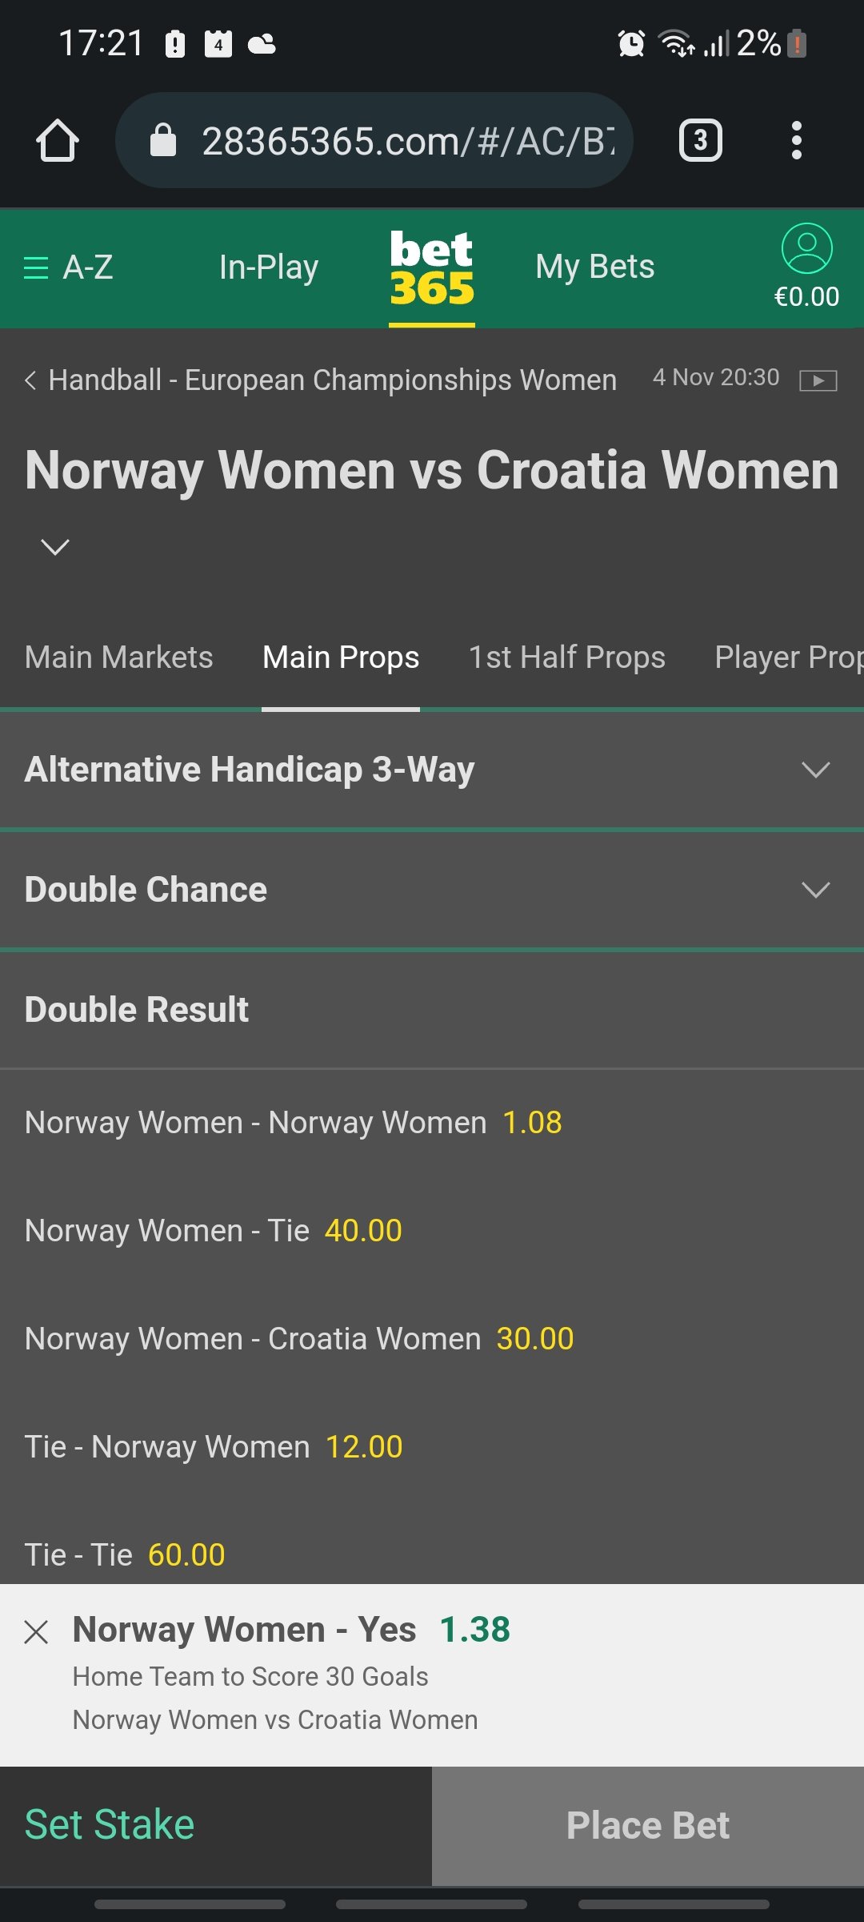Remove Norway Women - Yes from bet slip
Viewport: 864px width, 1922px height.
click(x=37, y=1632)
